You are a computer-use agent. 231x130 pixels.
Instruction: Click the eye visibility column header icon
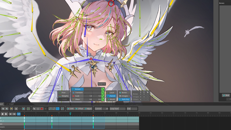click(x=144, y=92)
